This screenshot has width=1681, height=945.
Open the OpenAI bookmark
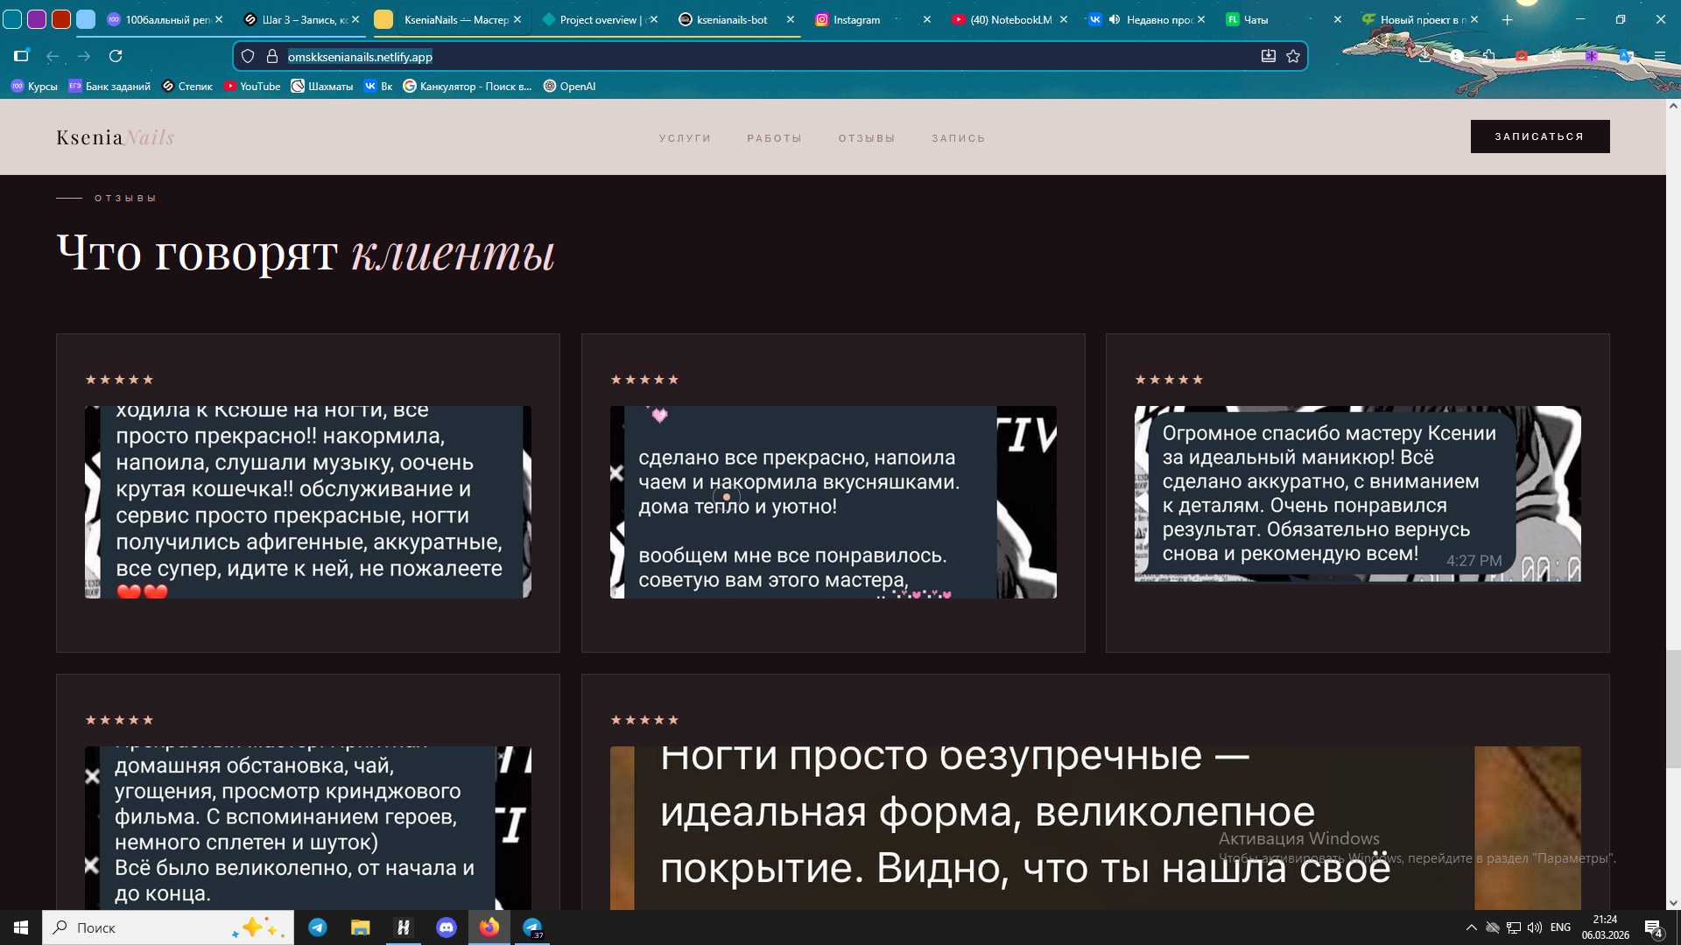(x=569, y=86)
